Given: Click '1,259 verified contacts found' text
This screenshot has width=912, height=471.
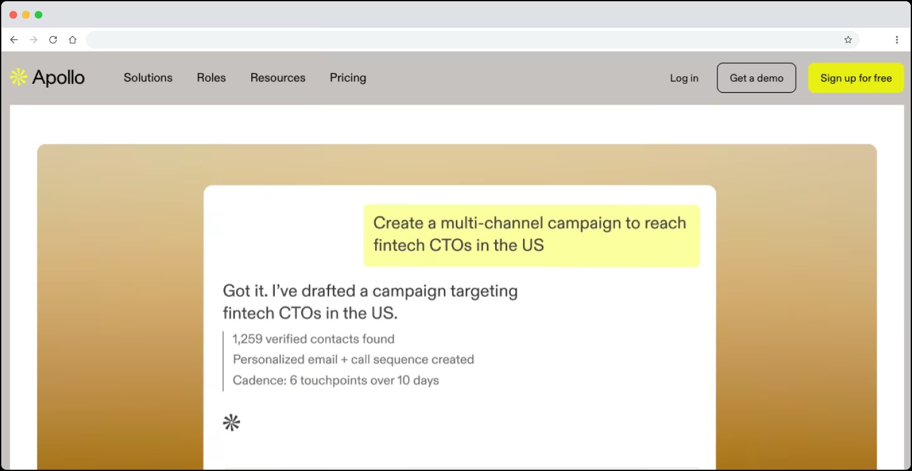Looking at the screenshot, I should coord(313,339).
